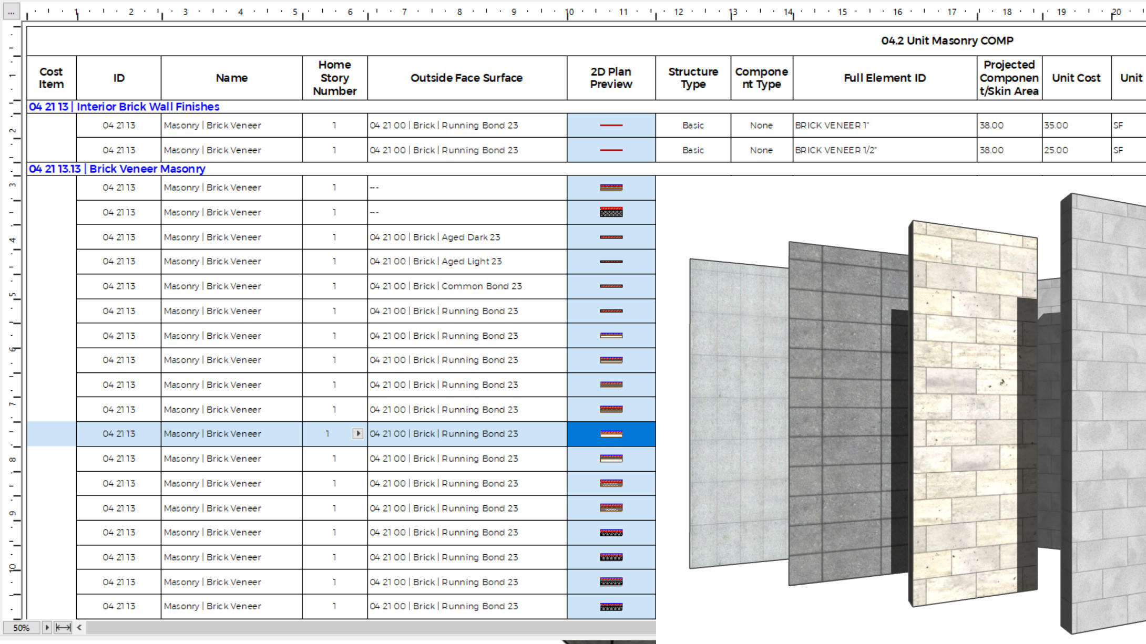Image resolution: width=1146 pixels, height=644 pixels.
Task: Select the Full Element ID column header
Action: (884, 78)
